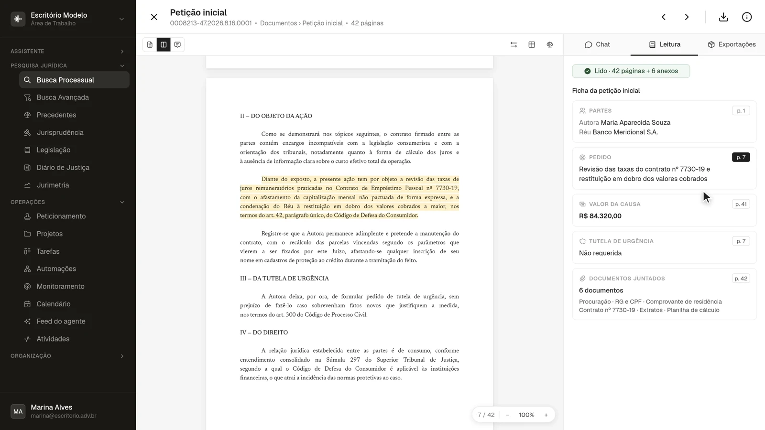The height and width of the screenshot is (430, 765).
Task: Collapse the Pesquisa Jurídica section
Action: (x=68, y=65)
